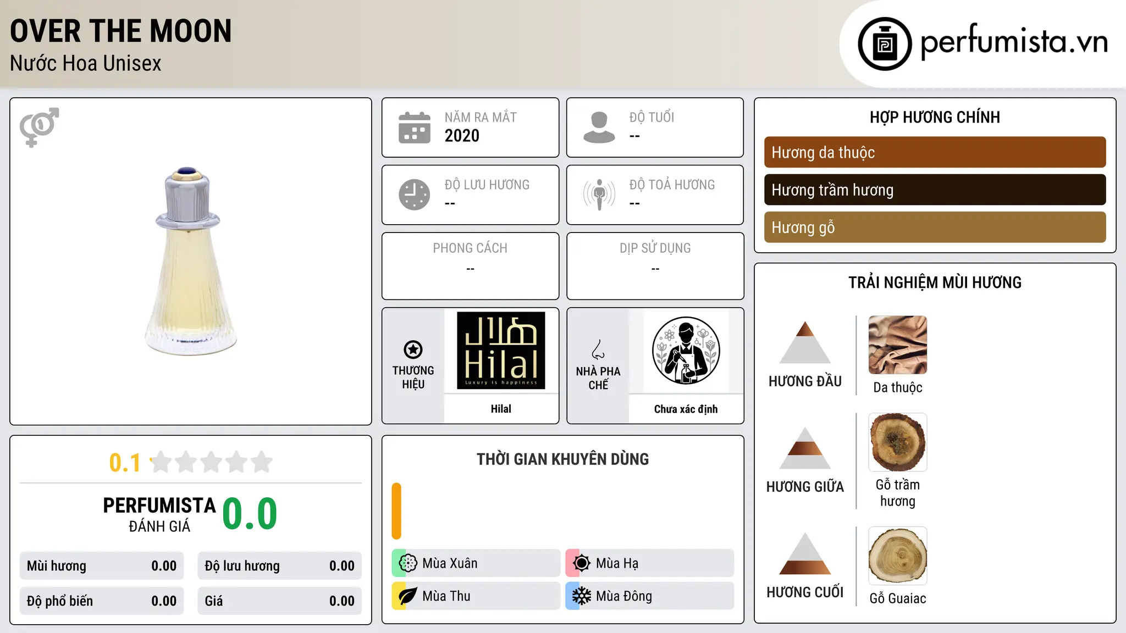The height and width of the screenshot is (633, 1126).
Task: Click the Gỗ trầm hương note caption
Action: coord(898,493)
